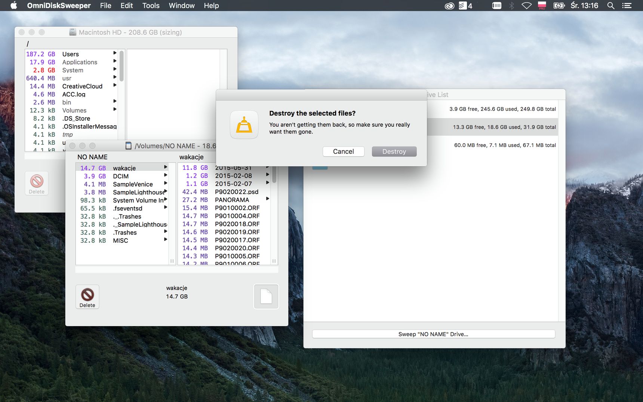The width and height of the screenshot is (643, 402).
Task: Select P9020020.ORF file
Action: click(224, 248)
